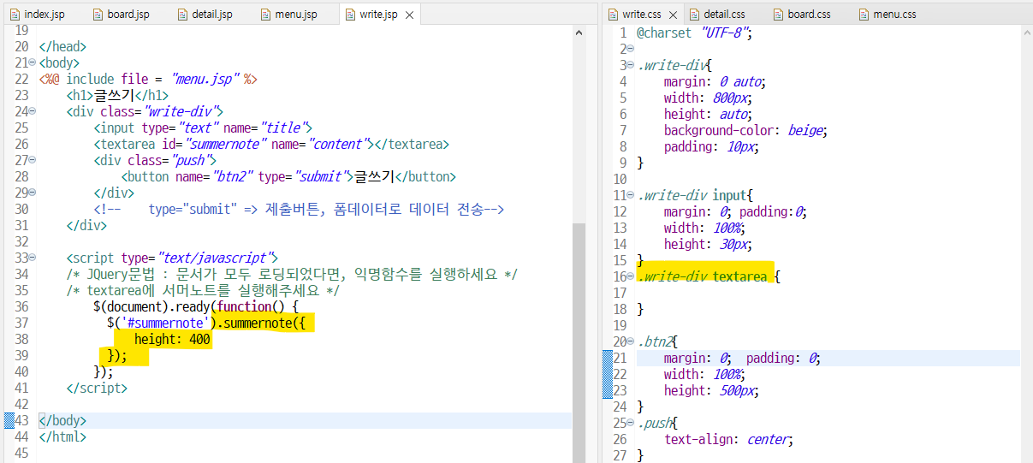
Task: Click the write.jsp editor vertical scrollbar
Action: coord(579,342)
